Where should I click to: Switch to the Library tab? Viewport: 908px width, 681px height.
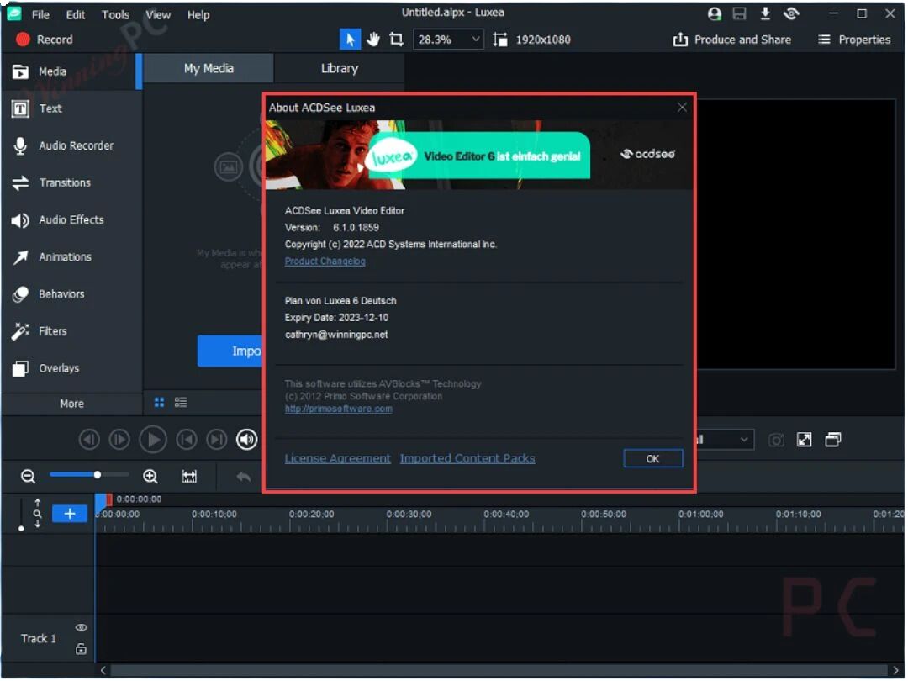coord(340,68)
